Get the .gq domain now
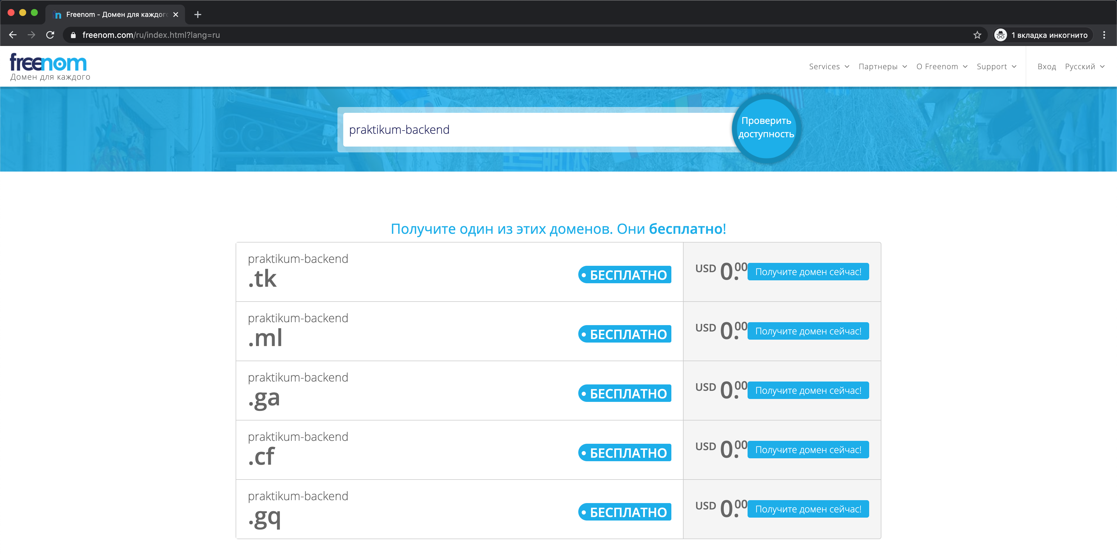 (x=808, y=510)
